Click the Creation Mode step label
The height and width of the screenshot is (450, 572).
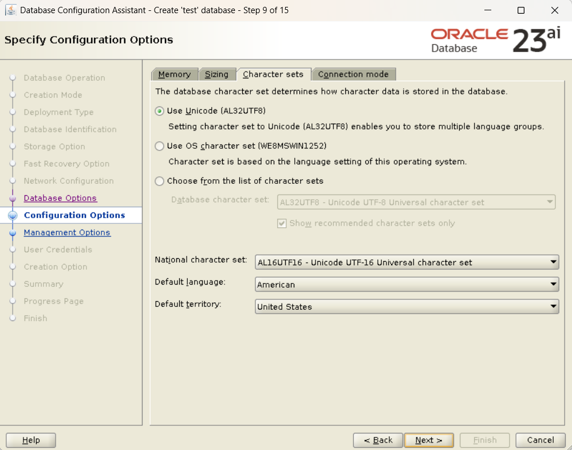pyautogui.click(x=53, y=95)
